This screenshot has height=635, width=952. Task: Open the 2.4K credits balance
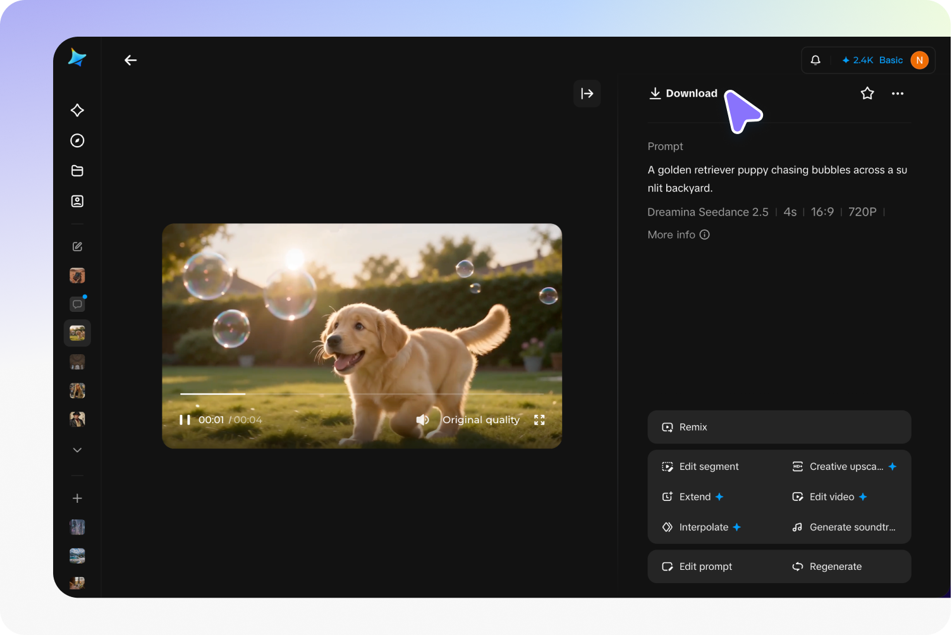pyautogui.click(x=857, y=60)
